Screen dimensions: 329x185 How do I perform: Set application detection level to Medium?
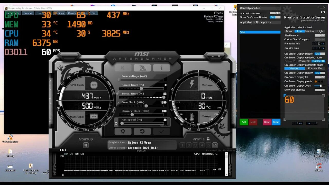click(x=310, y=31)
